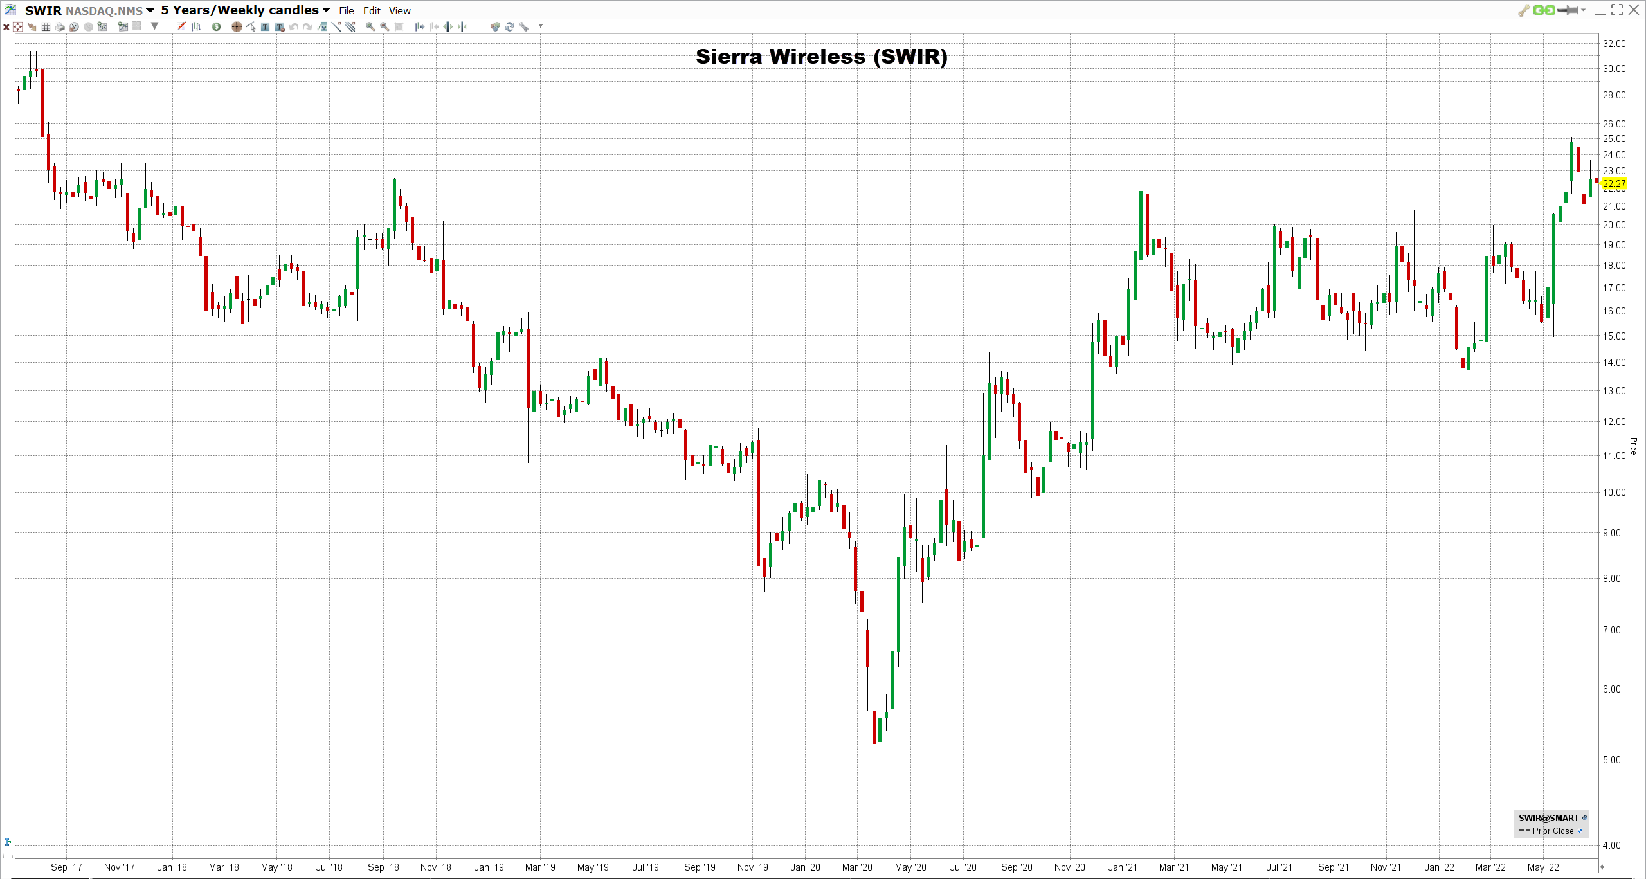
Task: Click the bar with right arrow icon
Action: (419, 26)
